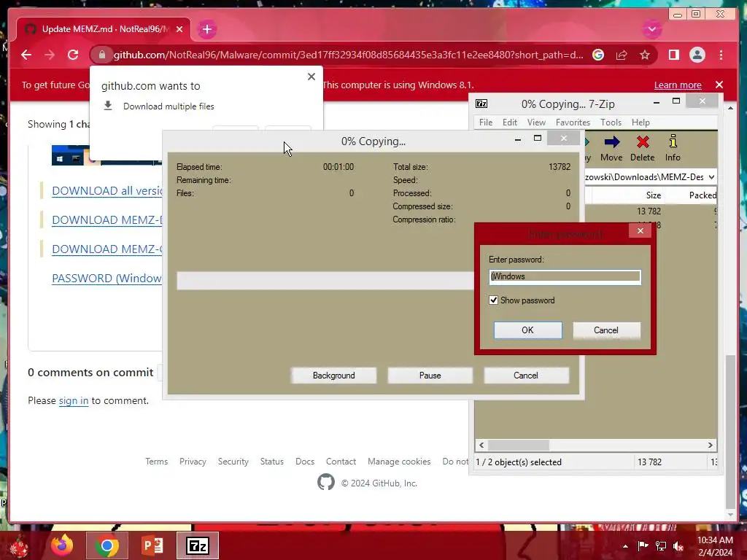Open the 7-Zip Favorites menu
747x560 pixels.
(x=573, y=122)
